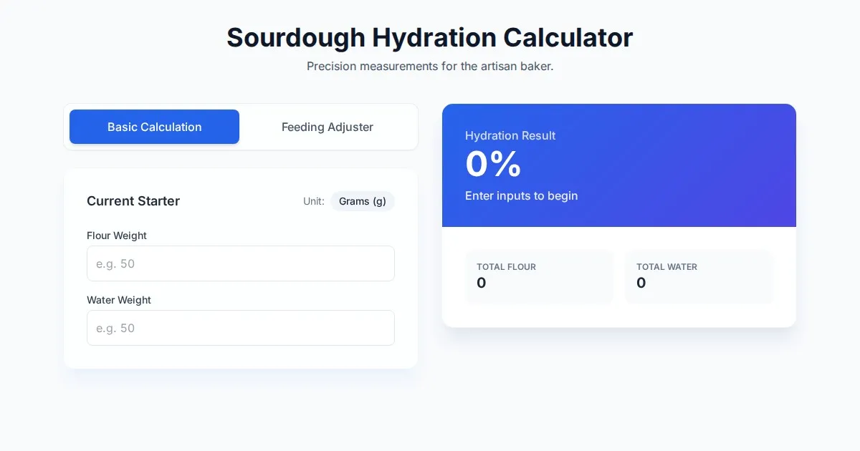Click the Hydration Result label
The height and width of the screenshot is (451, 860).
coord(510,135)
